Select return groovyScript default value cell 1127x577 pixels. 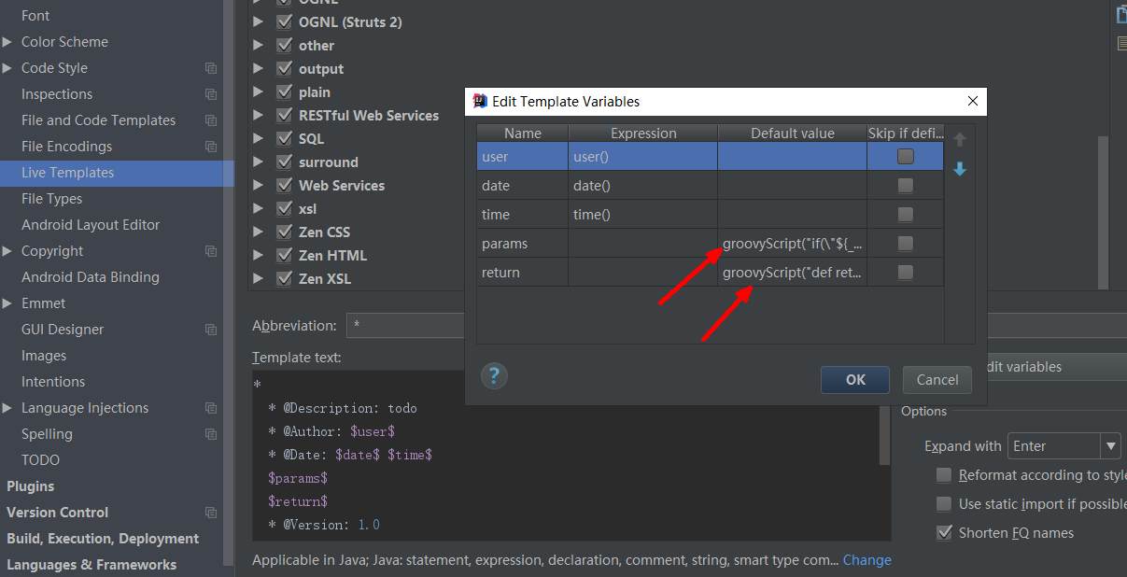(x=793, y=273)
